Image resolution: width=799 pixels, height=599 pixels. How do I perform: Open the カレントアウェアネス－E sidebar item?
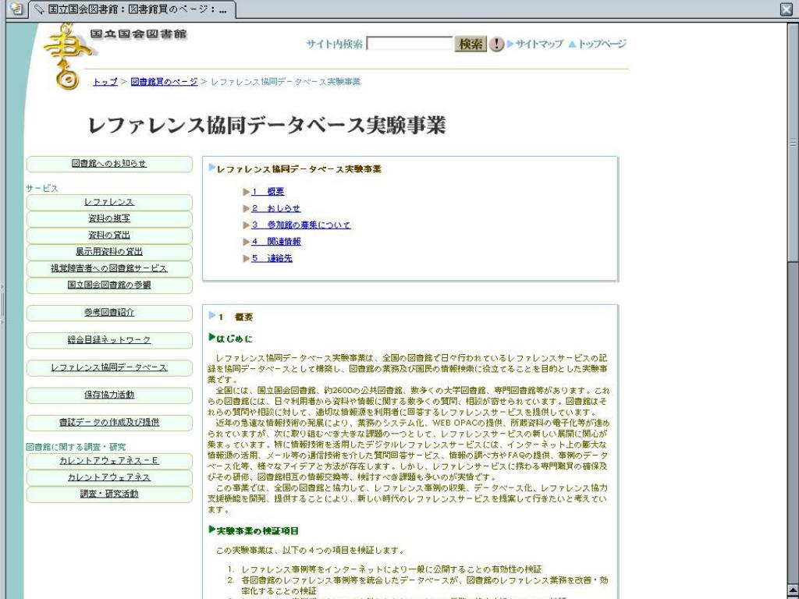(109, 461)
